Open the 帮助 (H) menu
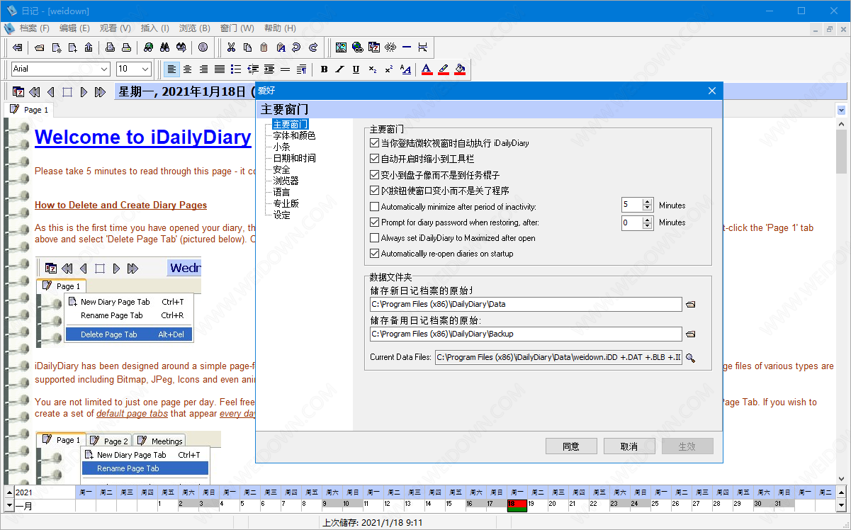Viewport: 851px width, 530px height. pos(280,28)
